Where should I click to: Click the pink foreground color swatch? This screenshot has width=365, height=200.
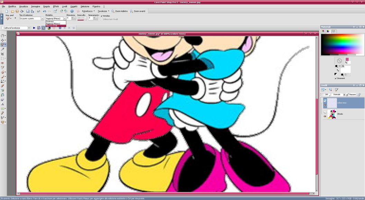point(347,59)
